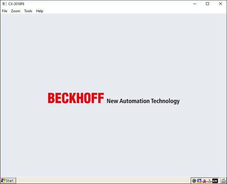Close the CX-3016F6 window
This screenshot has height=184, width=227.
220,4
